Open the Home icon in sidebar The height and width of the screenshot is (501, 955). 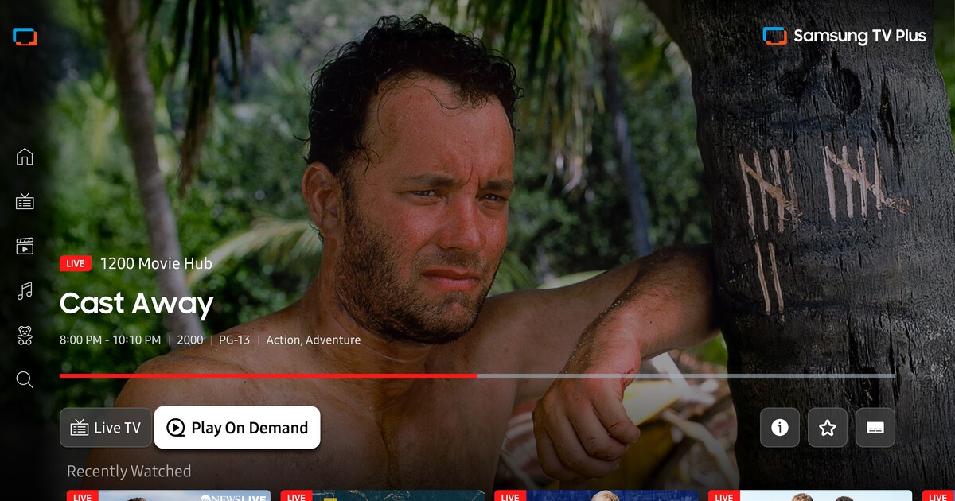[x=25, y=157]
